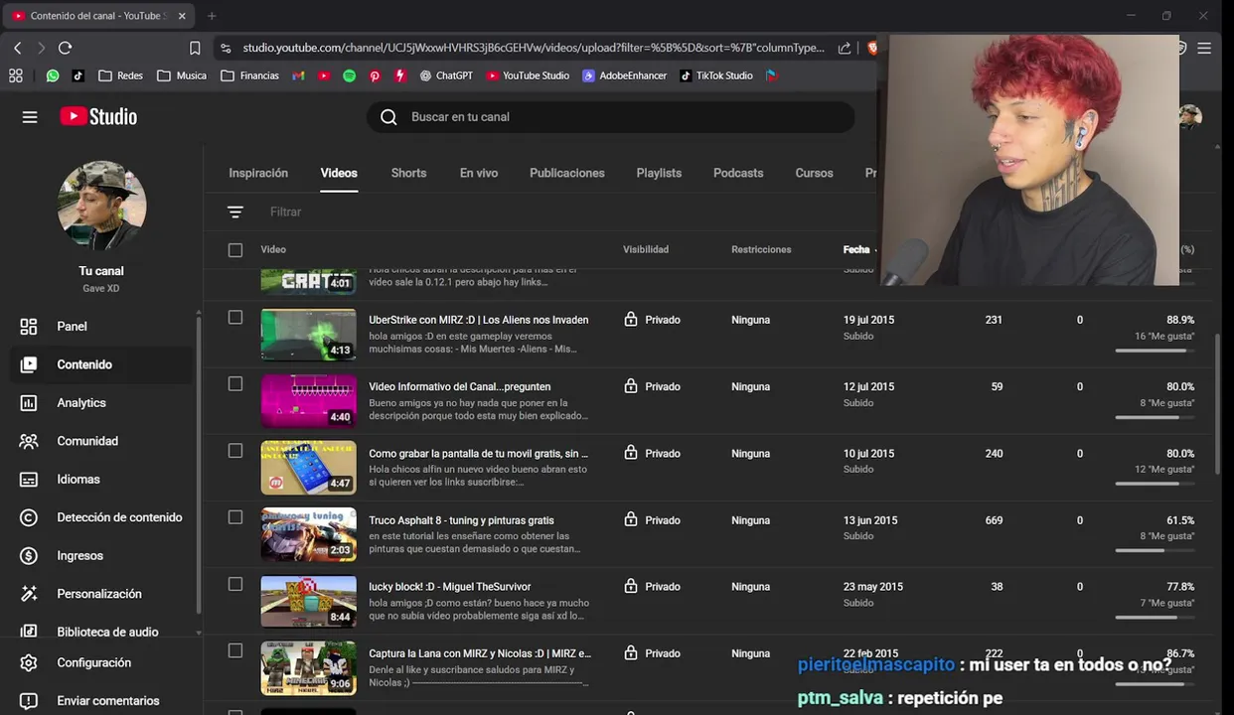Viewport: 1234px width, 715px height.
Task: Open the YouTube Studio bookmark
Action: [528, 75]
